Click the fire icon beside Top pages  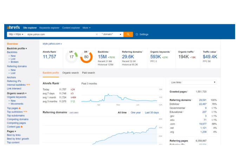pos(20,108)
